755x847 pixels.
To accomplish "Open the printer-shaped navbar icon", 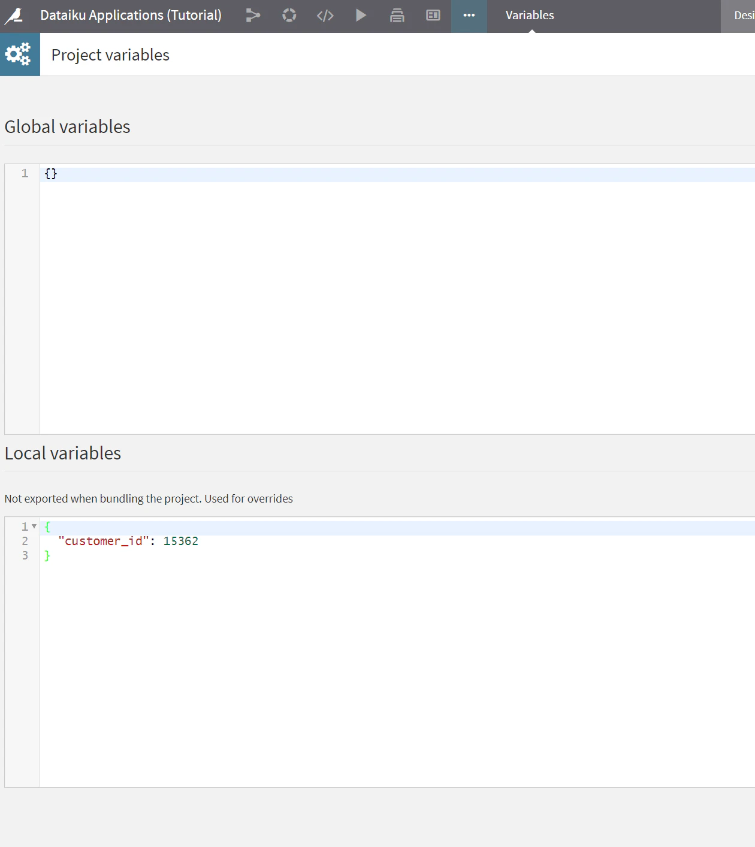I will tap(397, 16).
